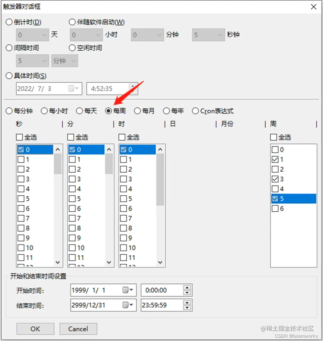Click hours list scroll up arrow
323x341 pixels.
coord(160,149)
